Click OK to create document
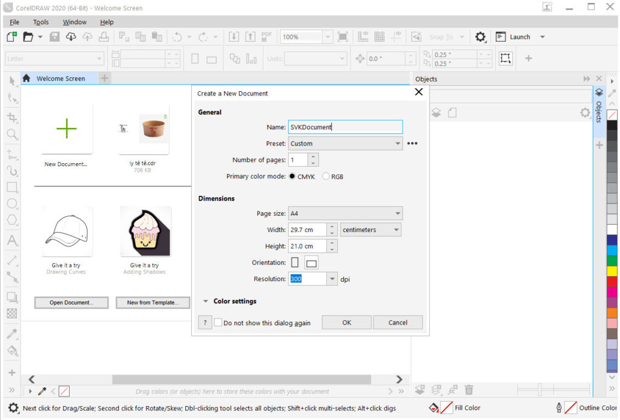620x420 pixels. coord(346,323)
